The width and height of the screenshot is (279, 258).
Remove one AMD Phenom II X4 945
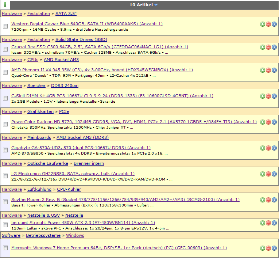point(268,70)
